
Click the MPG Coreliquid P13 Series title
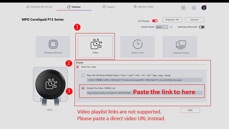tap(43, 20)
